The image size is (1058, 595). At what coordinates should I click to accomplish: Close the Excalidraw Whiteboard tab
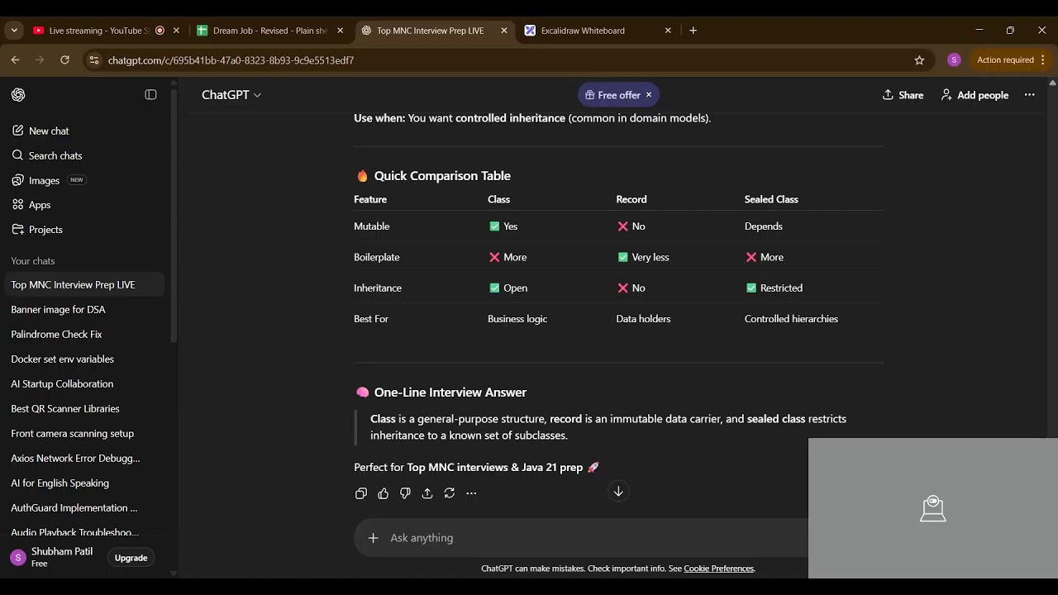point(668,31)
